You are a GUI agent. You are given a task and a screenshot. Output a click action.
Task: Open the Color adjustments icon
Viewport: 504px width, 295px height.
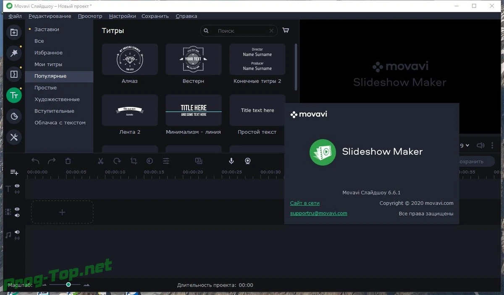pos(150,161)
